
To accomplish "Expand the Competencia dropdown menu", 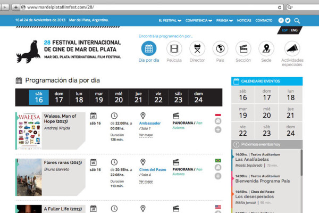I will click(198, 20).
